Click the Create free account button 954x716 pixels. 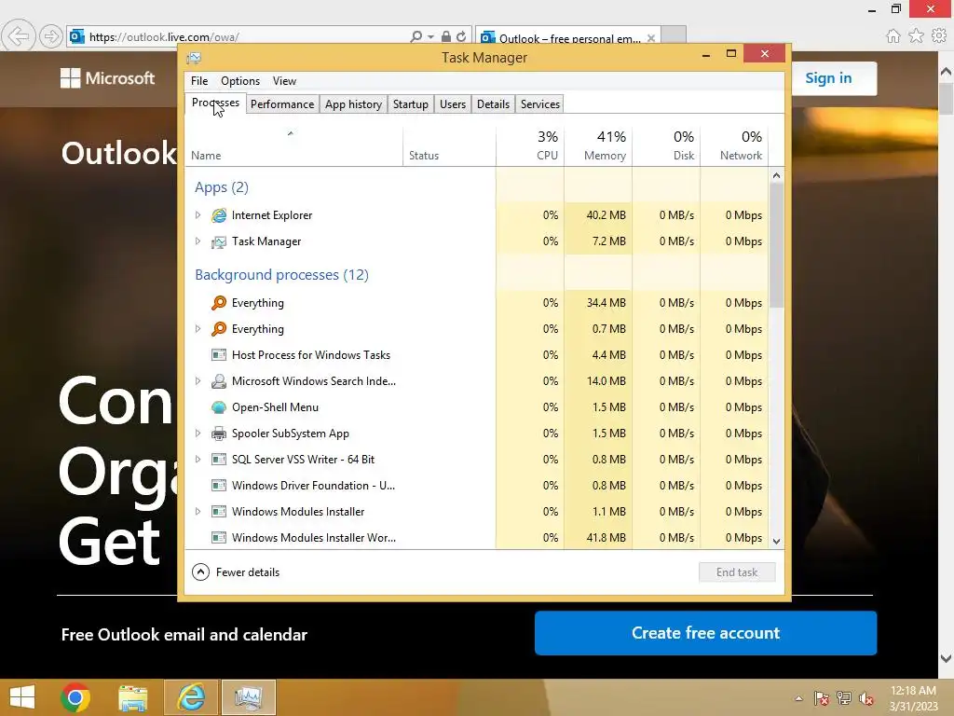(x=706, y=633)
